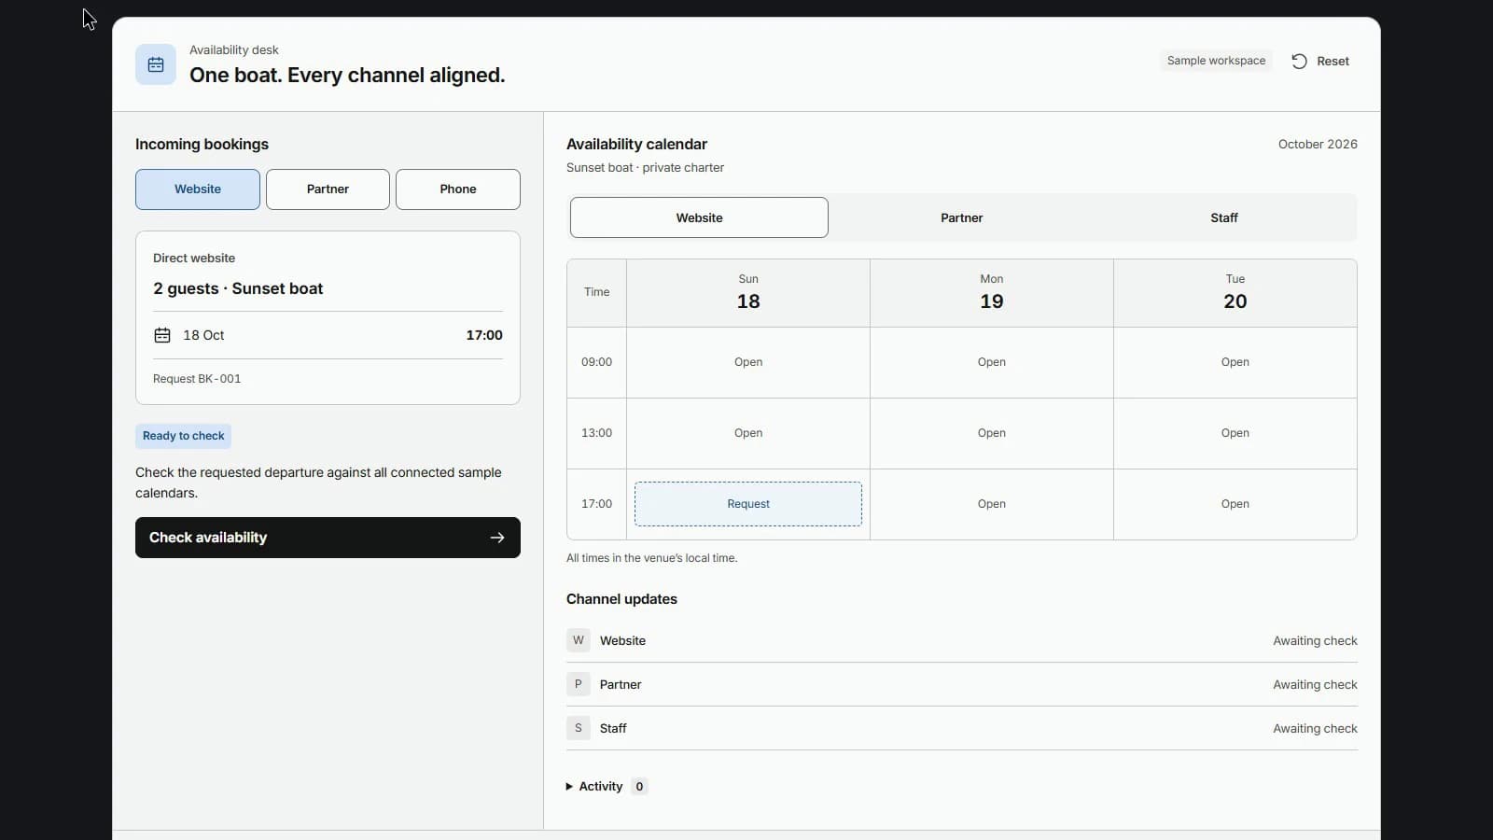Click the Staff label in Channel updates
The height and width of the screenshot is (840, 1493).
pos(613,729)
